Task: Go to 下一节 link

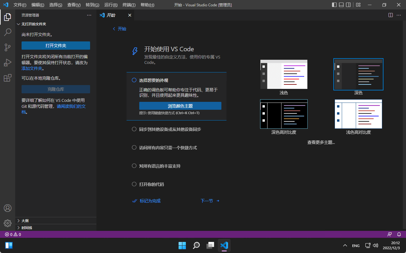Action: click(210, 201)
